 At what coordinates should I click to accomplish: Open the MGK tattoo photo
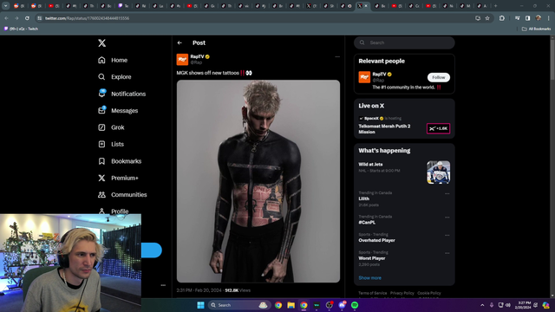258,181
